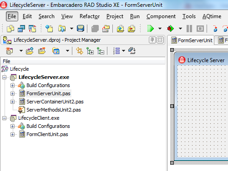The width and height of the screenshot is (228, 171).
Task: Click the Pause toolbar icon
Action: [x=189, y=29]
